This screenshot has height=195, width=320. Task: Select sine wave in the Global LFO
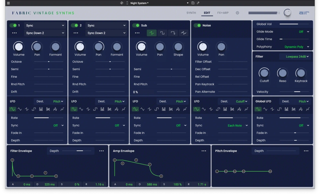coord(258,109)
